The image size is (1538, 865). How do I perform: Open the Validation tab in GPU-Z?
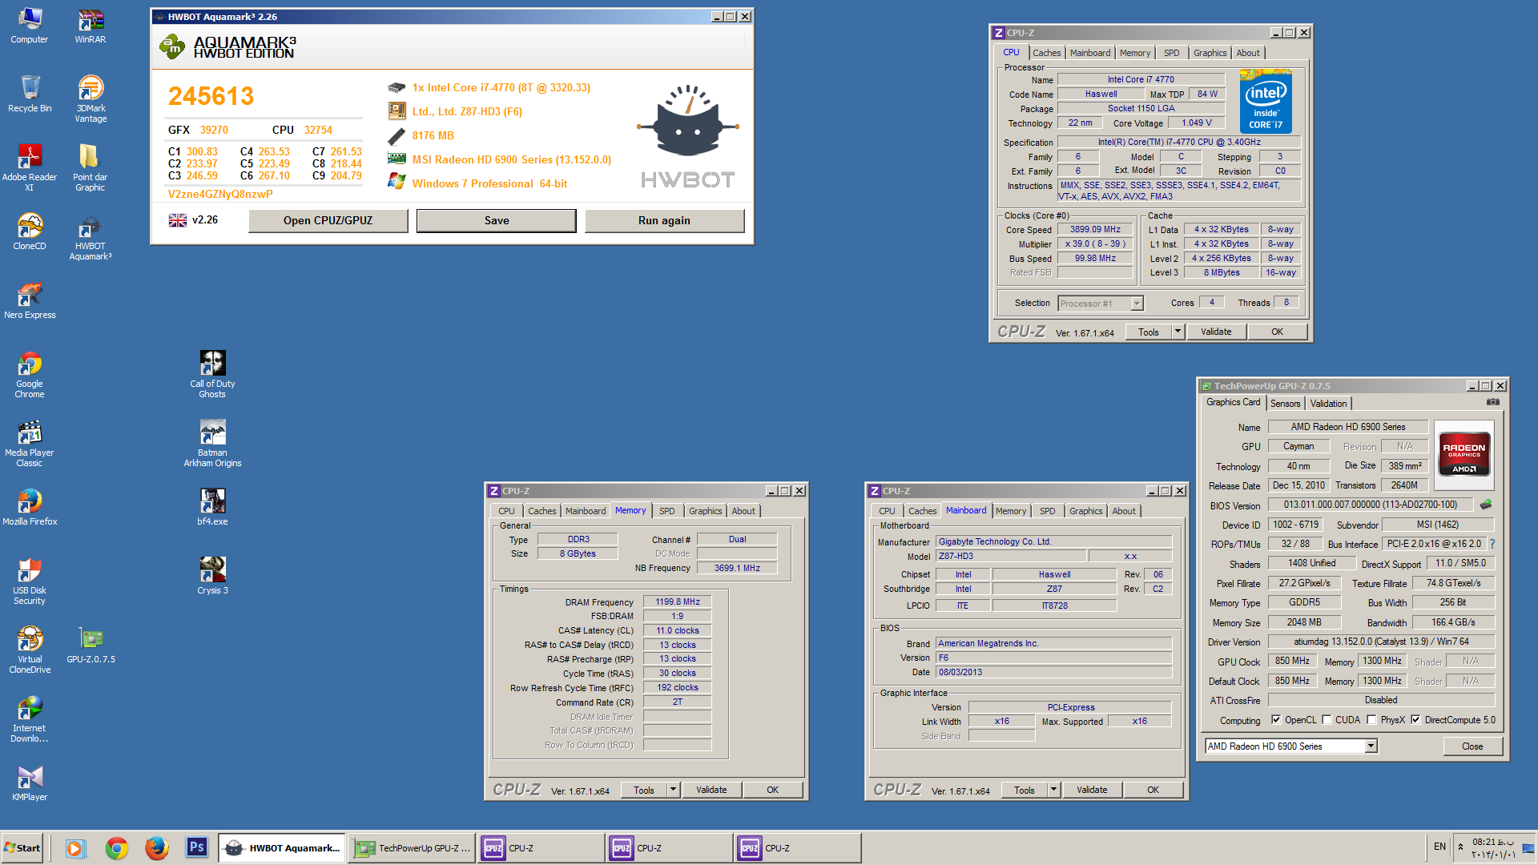(x=1328, y=404)
